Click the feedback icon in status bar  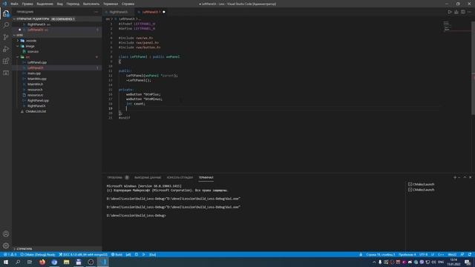462,254
